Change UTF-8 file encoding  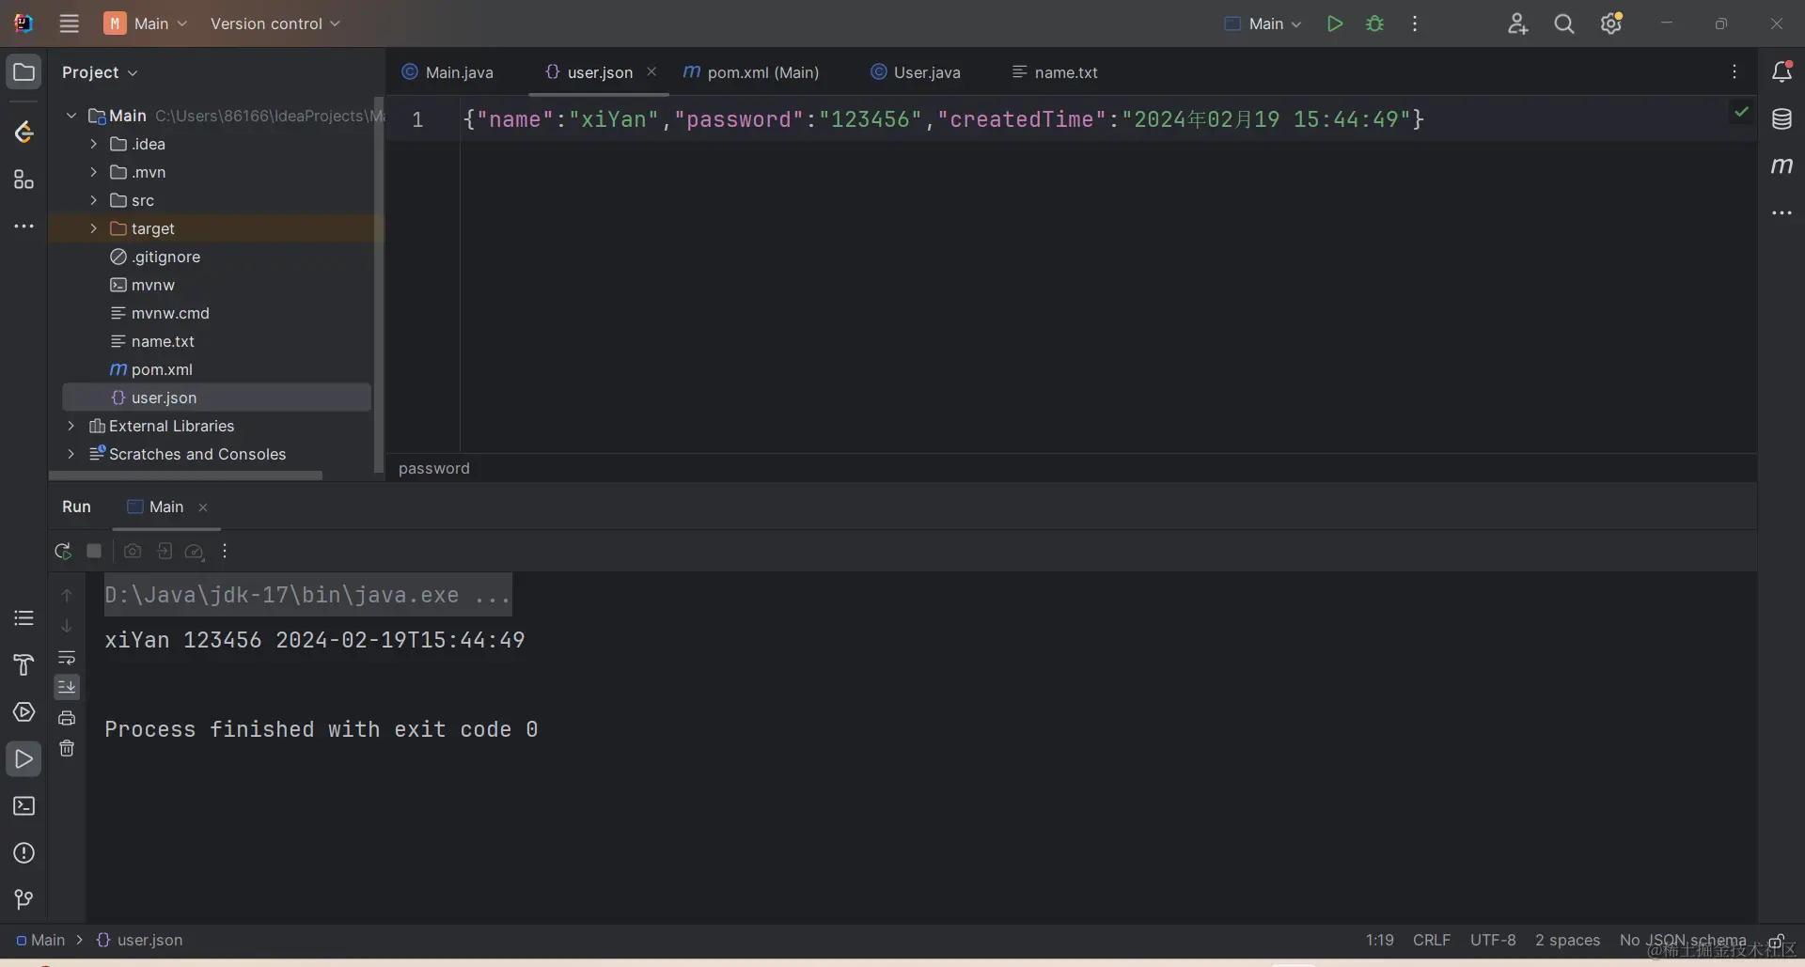tap(1493, 940)
